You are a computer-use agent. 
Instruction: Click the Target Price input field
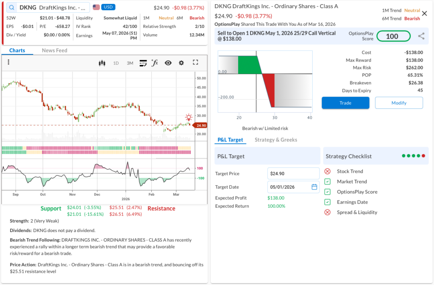(293, 173)
